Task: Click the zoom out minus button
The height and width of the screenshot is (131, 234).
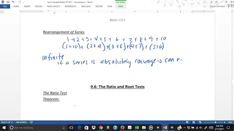Action: point(205,122)
